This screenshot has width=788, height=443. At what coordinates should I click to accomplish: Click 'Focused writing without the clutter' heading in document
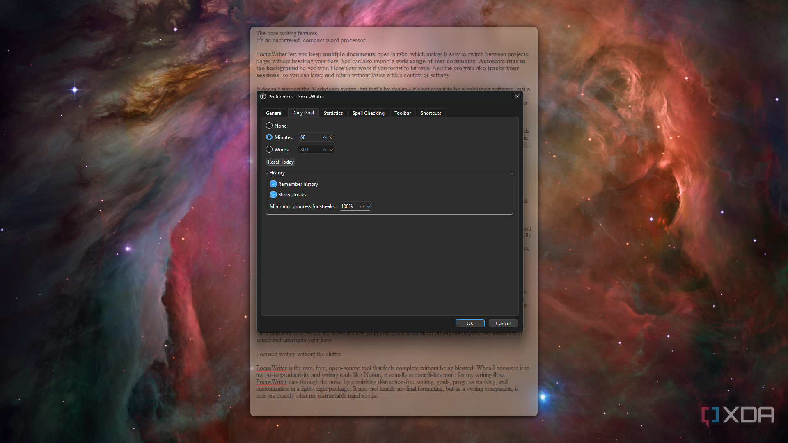(298, 354)
